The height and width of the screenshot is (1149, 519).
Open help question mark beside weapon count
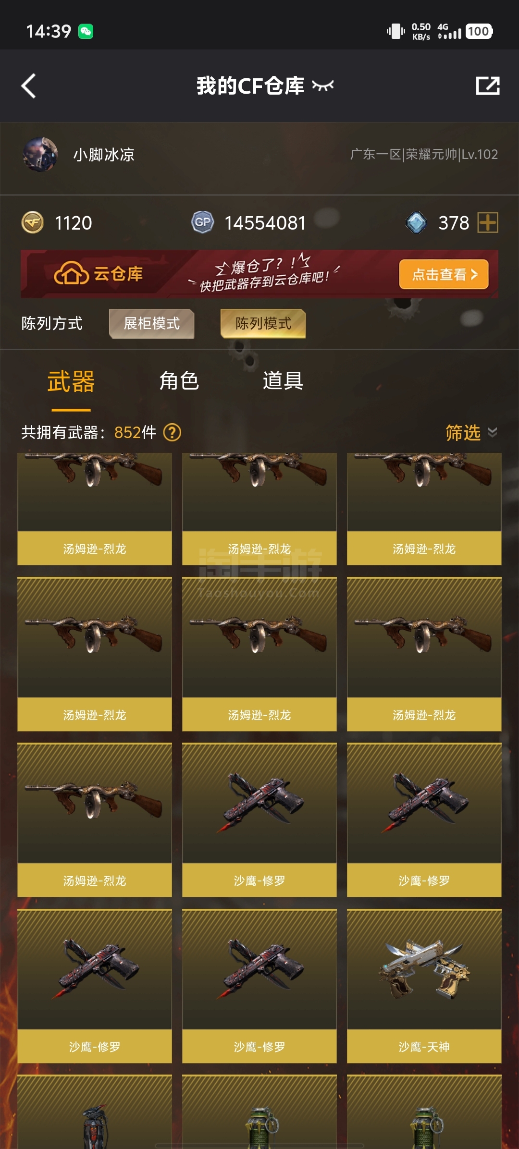pos(172,432)
